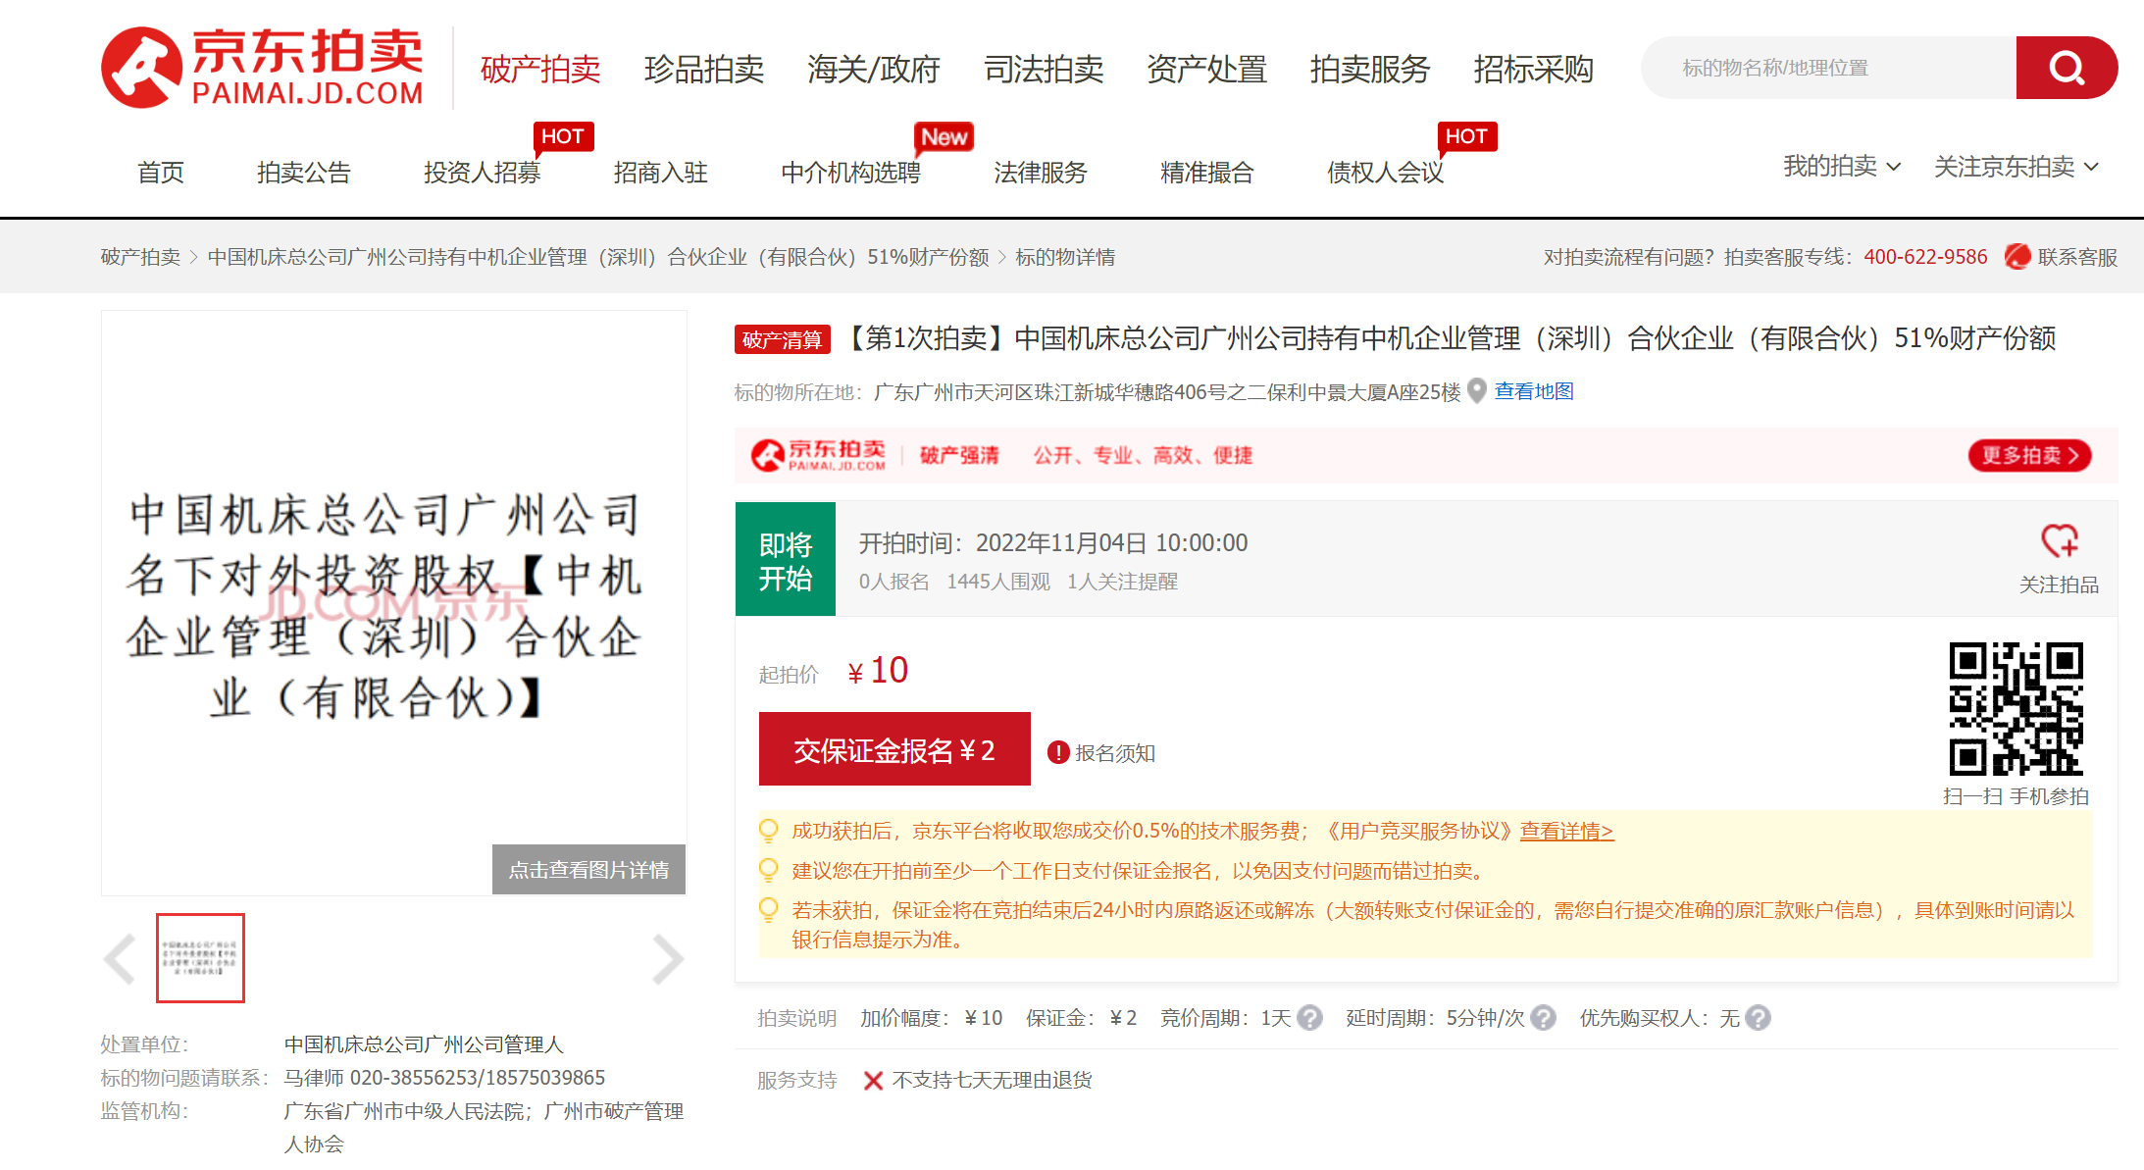Click the auction item name in the breadcrumb
2144x1170 pixels.
point(598,257)
